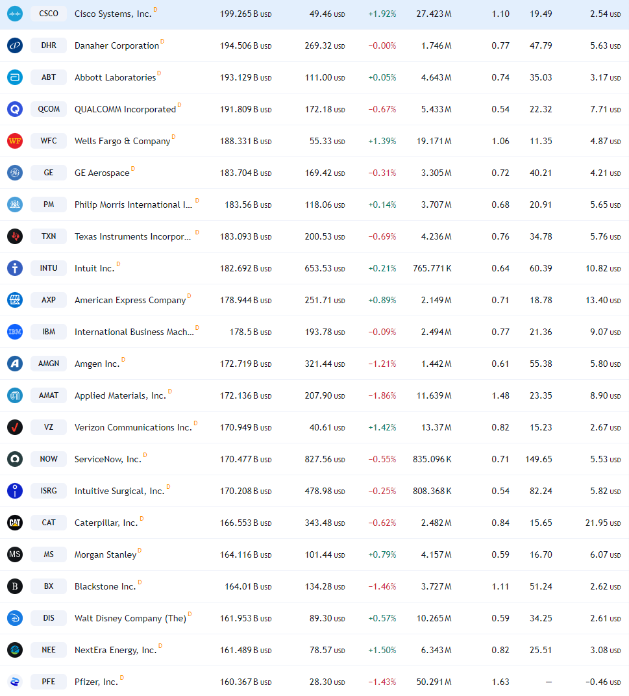Screen dimensions: 629x696
Task: Open the GE Aerospace company link
Action: (102, 173)
